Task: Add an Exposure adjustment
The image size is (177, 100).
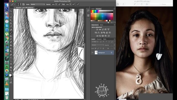Action: (106, 29)
